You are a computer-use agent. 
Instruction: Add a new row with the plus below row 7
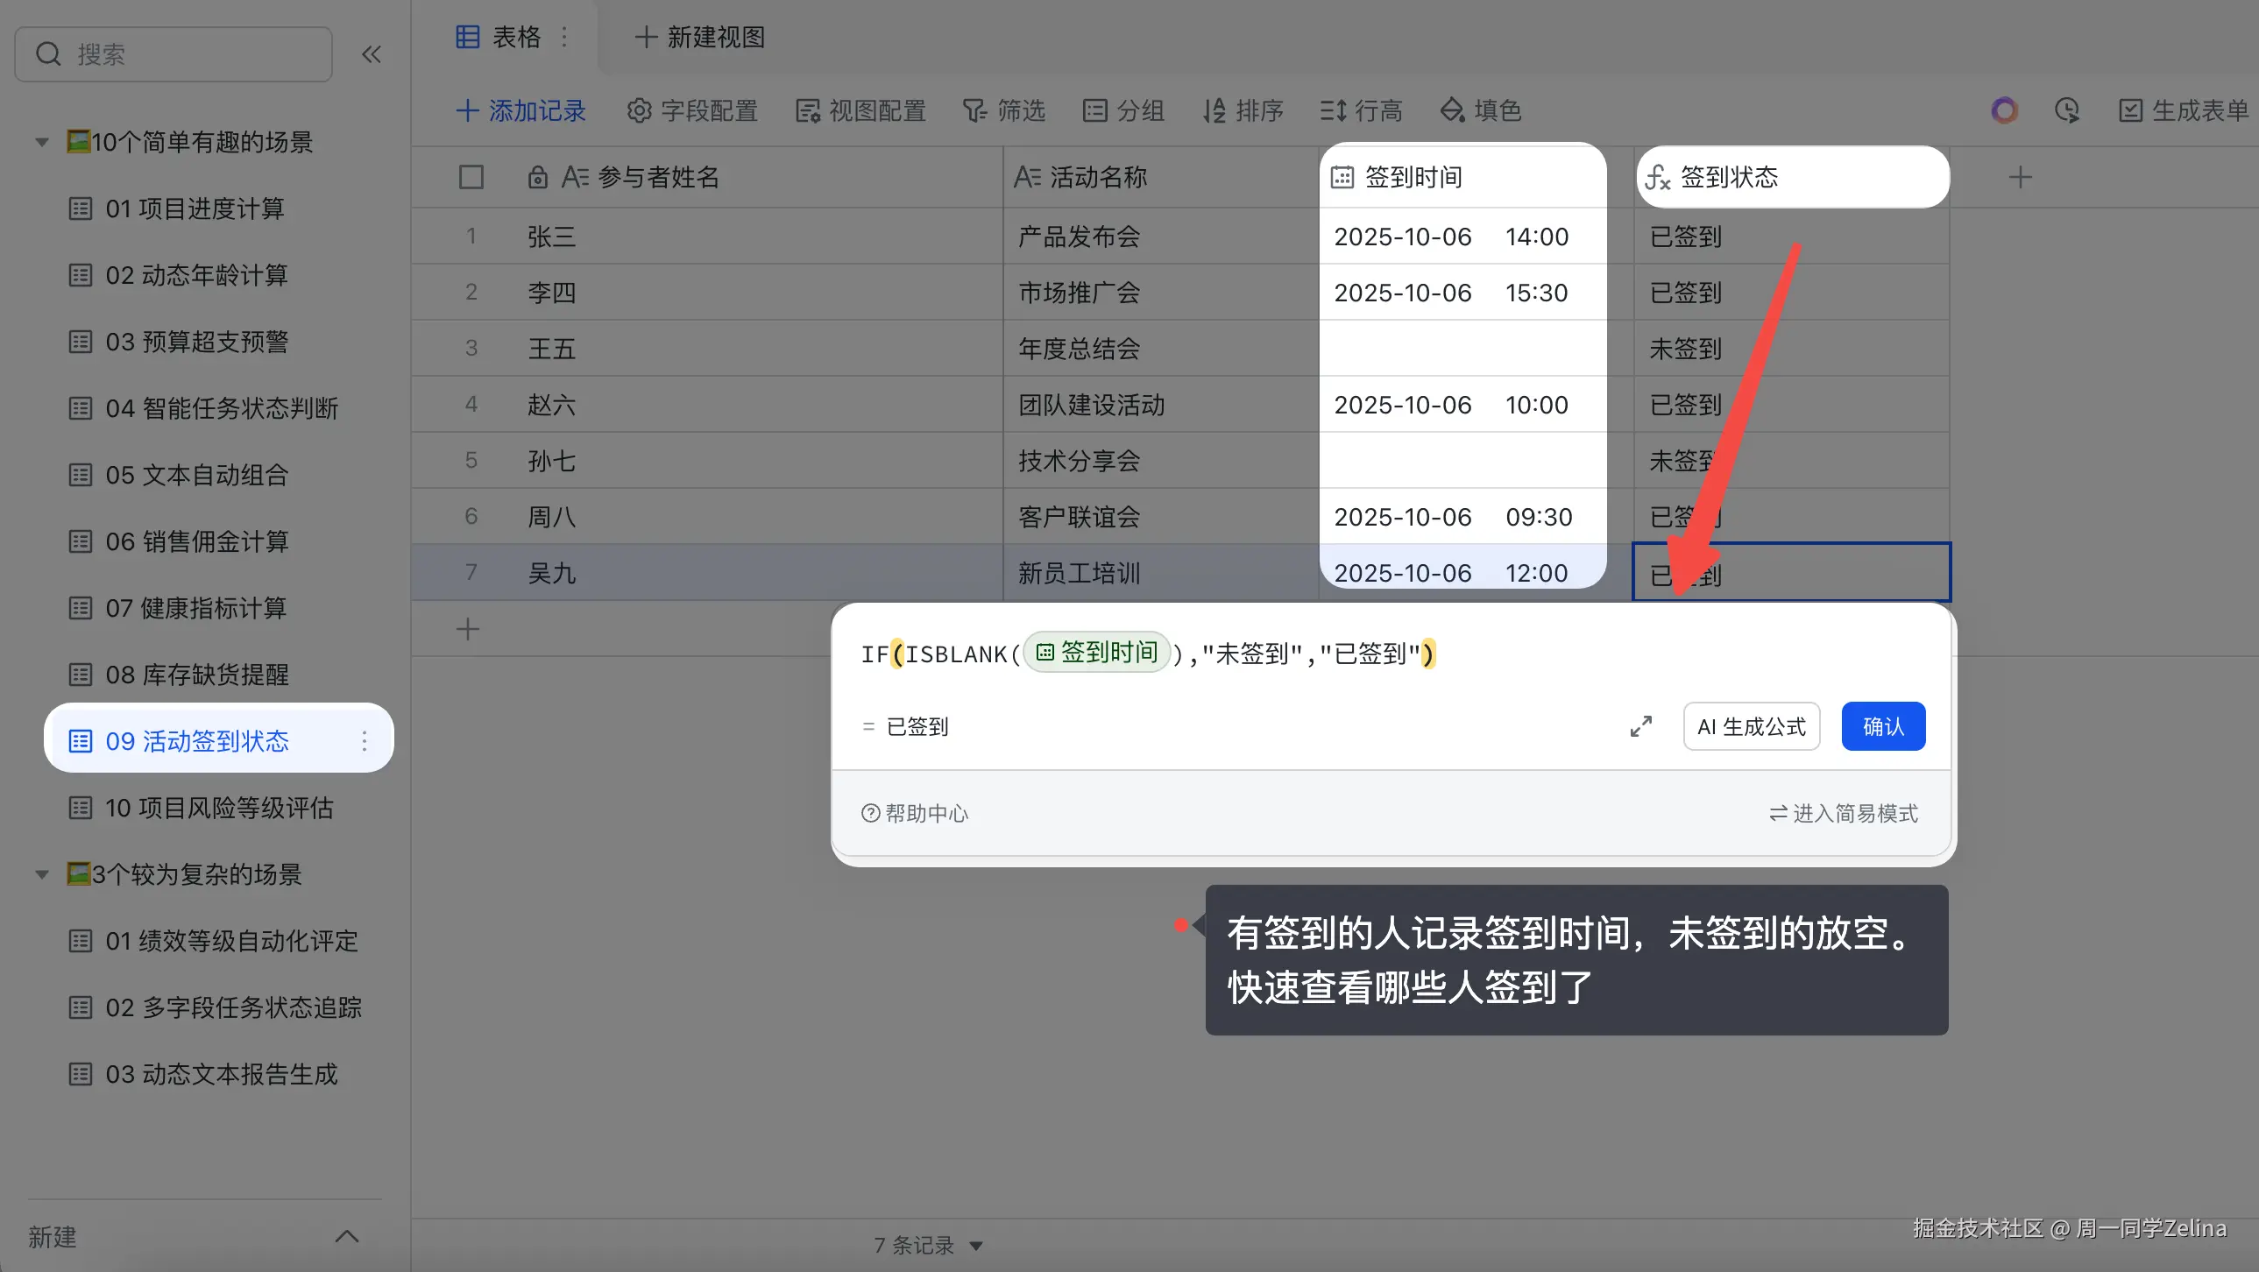[468, 628]
